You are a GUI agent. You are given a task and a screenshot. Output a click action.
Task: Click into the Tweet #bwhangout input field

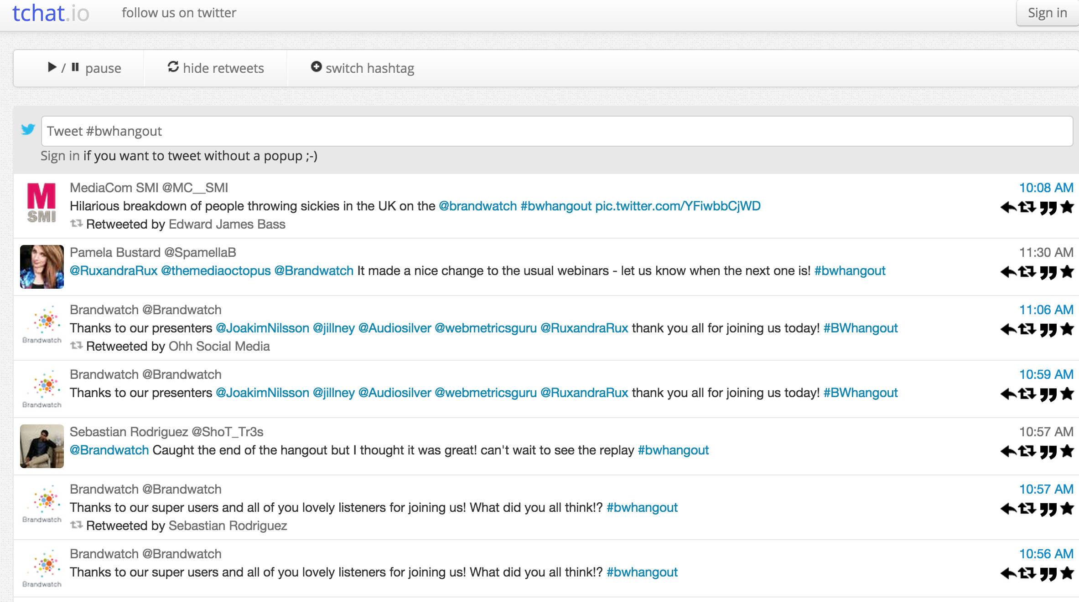[x=557, y=131]
